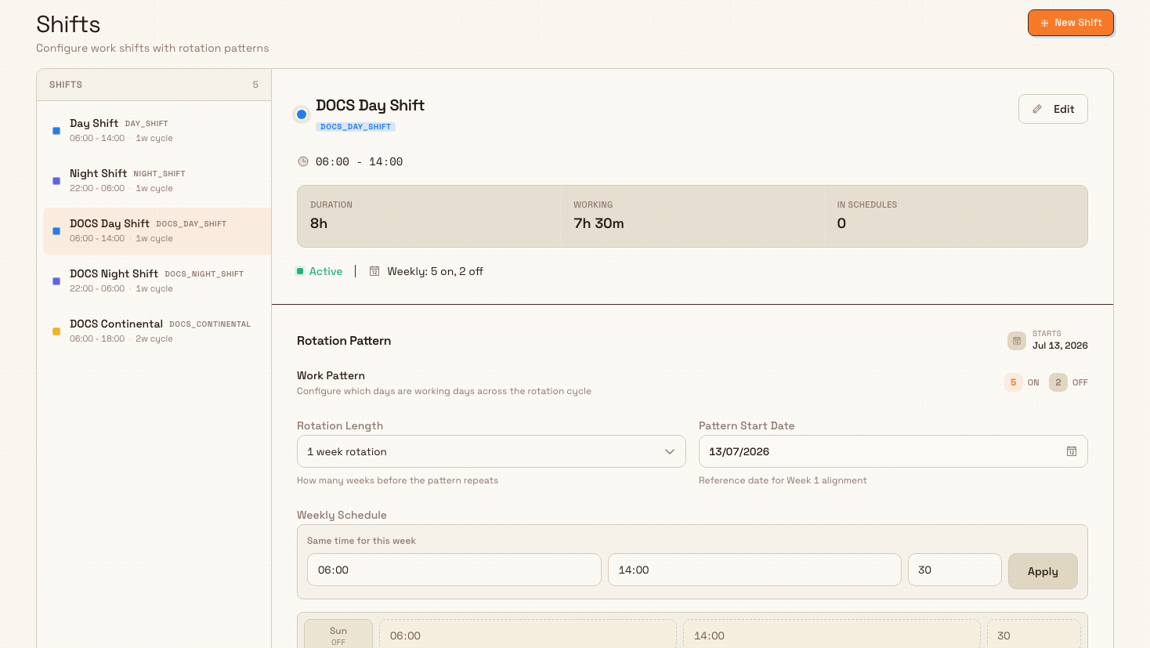Select the Night Shift list item

[x=157, y=180]
